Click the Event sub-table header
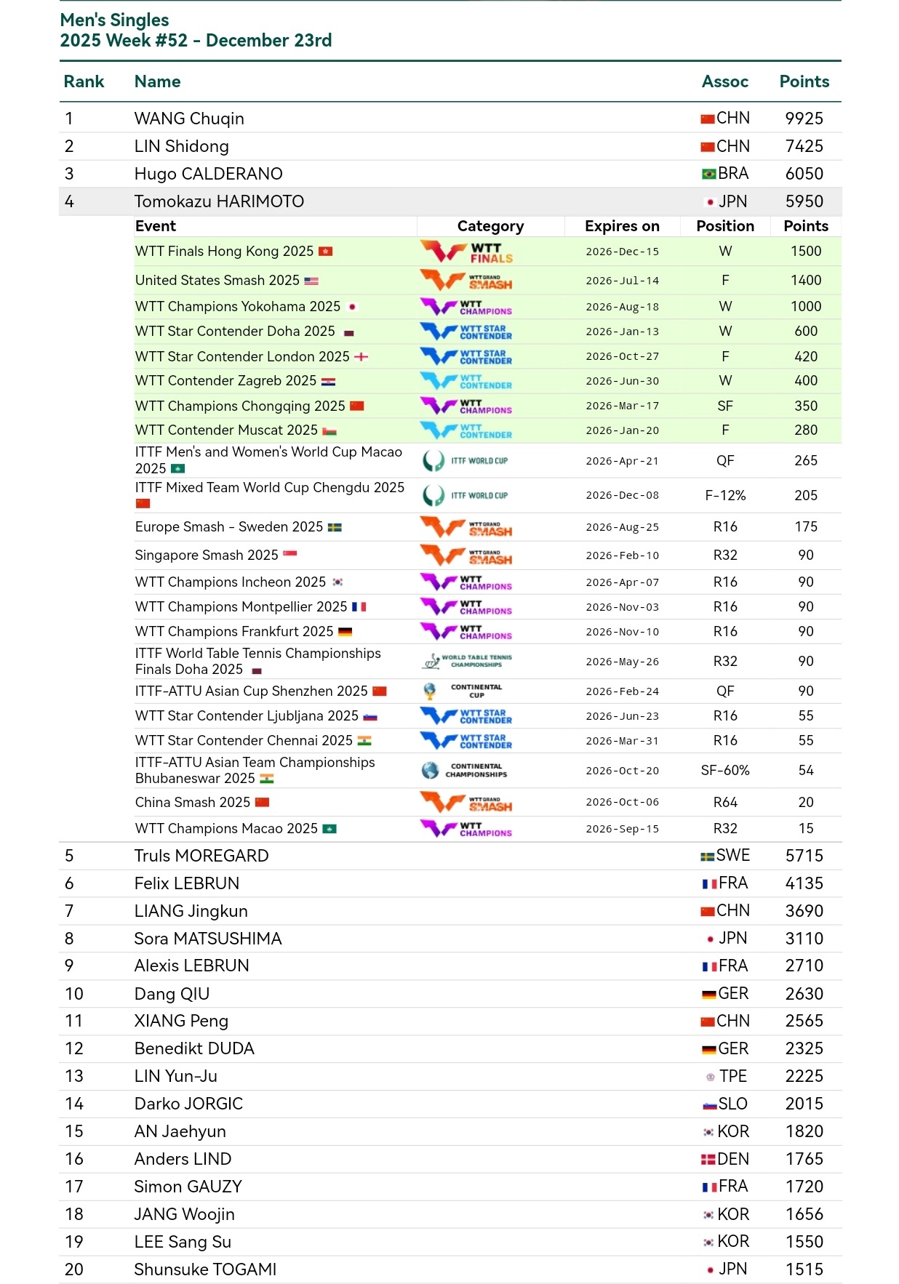The image size is (899, 1284). pyautogui.click(x=156, y=226)
